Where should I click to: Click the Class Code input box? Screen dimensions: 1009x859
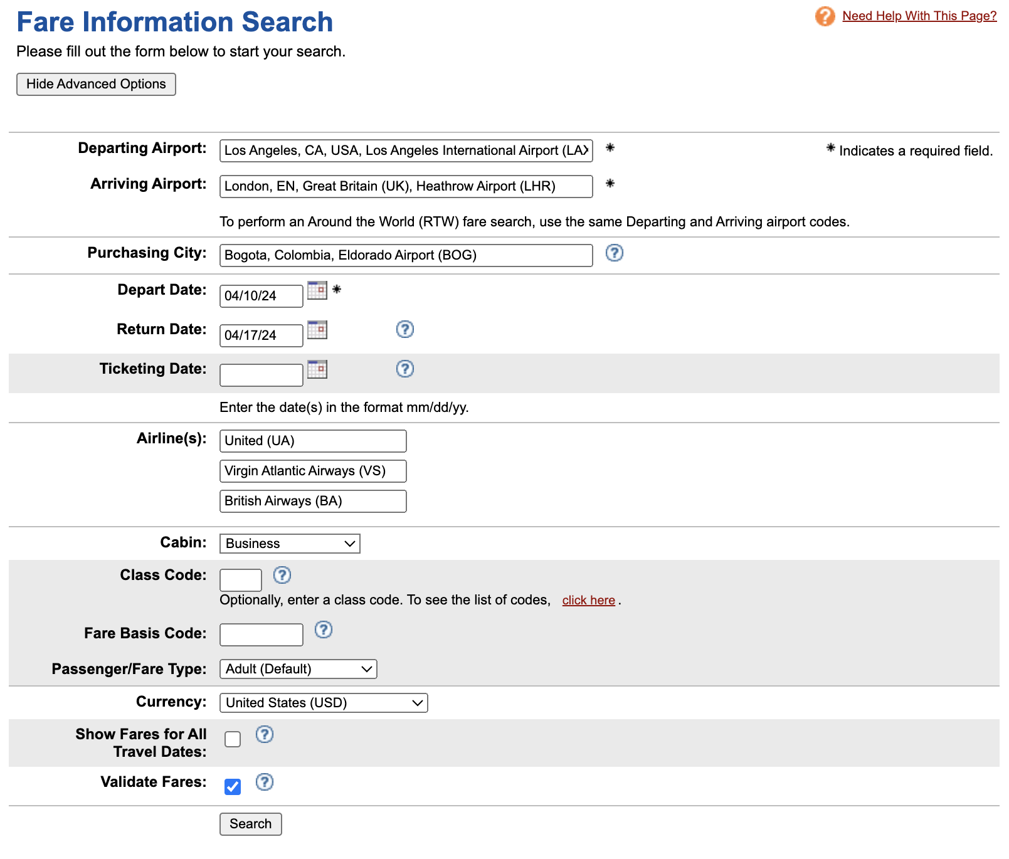[x=241, y=580]
